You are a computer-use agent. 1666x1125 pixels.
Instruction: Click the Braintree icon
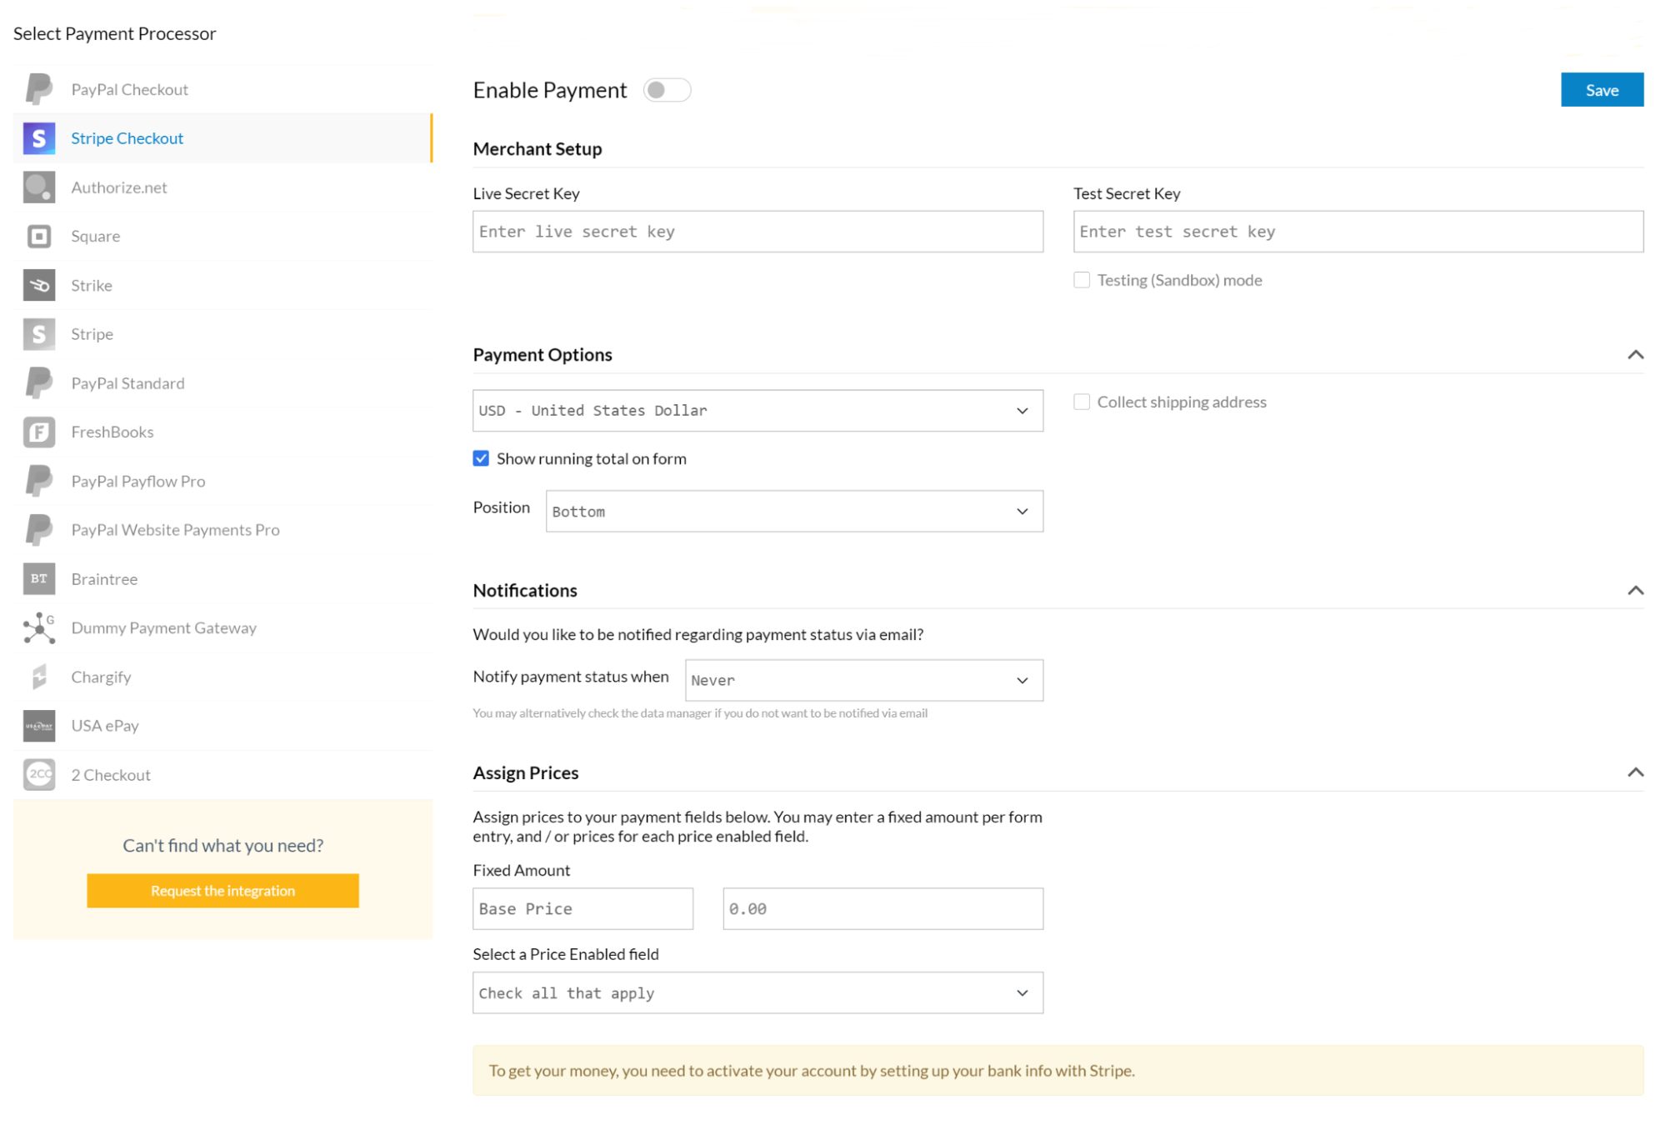pyautogui.click(x=39, y=579)
